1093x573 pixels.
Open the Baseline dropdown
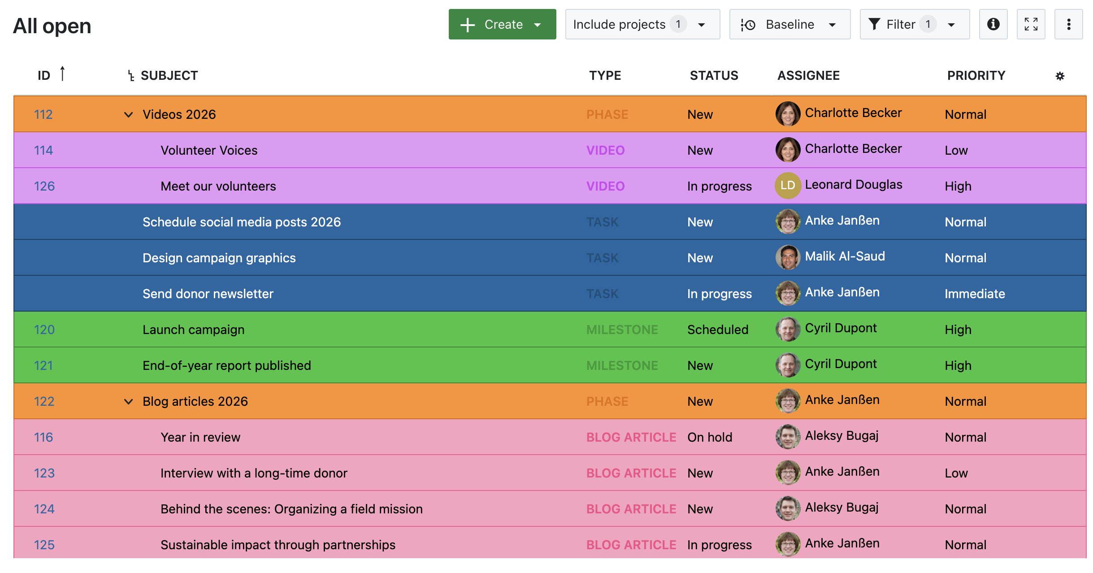pos(833,25)
